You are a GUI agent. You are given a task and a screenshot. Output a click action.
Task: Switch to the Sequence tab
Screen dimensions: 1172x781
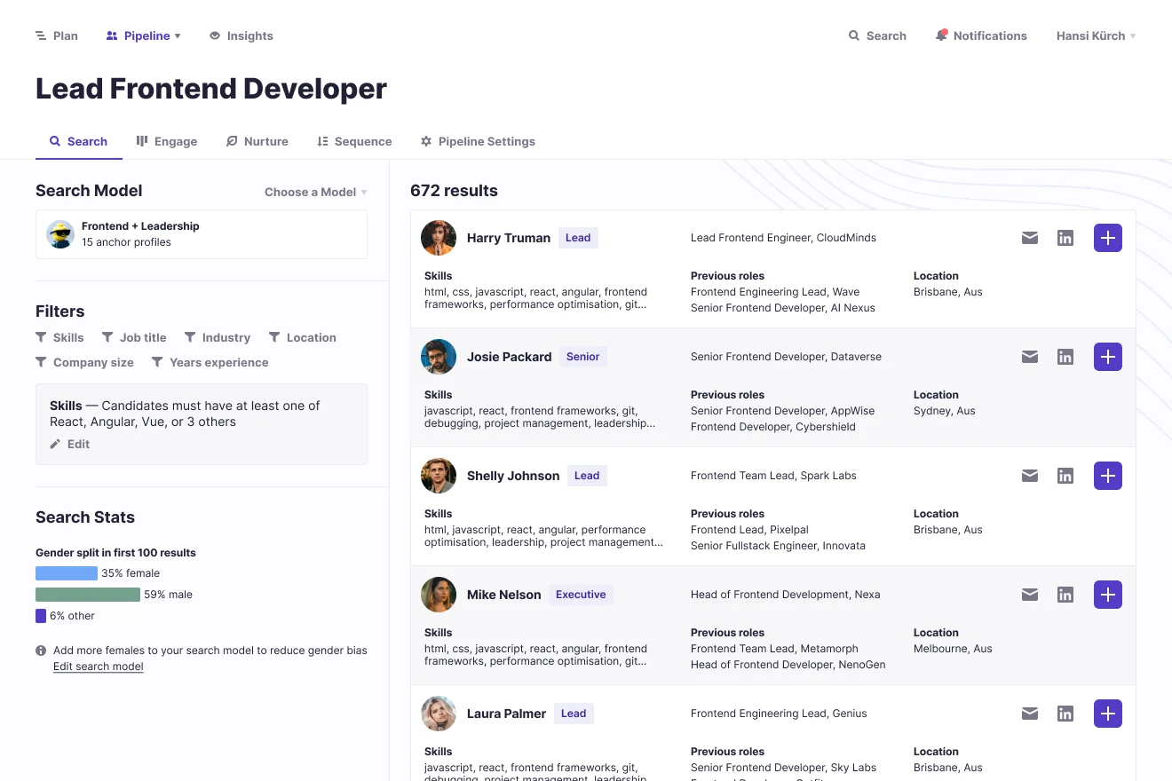pos(354,141)
